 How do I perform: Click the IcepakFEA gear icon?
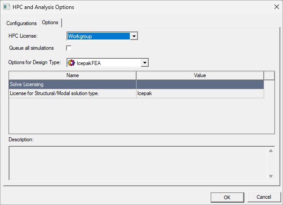pyautogui.click(x=71, y=63)
